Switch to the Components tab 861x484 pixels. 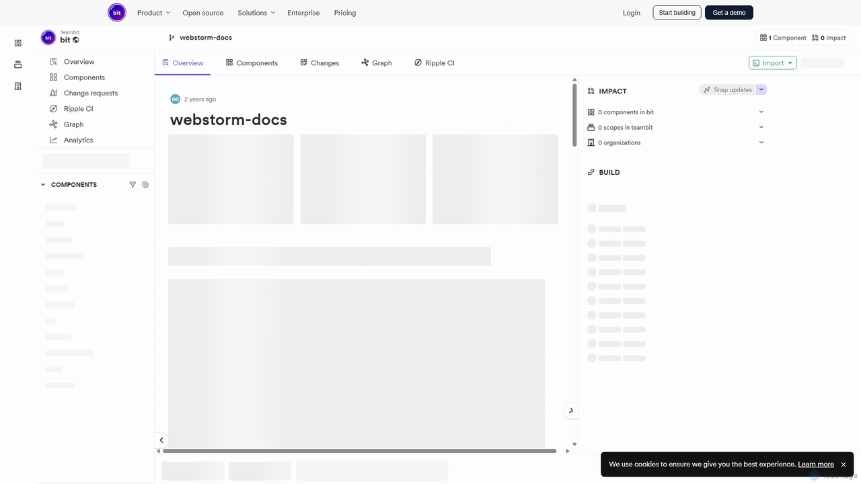[x=252, y=63]
